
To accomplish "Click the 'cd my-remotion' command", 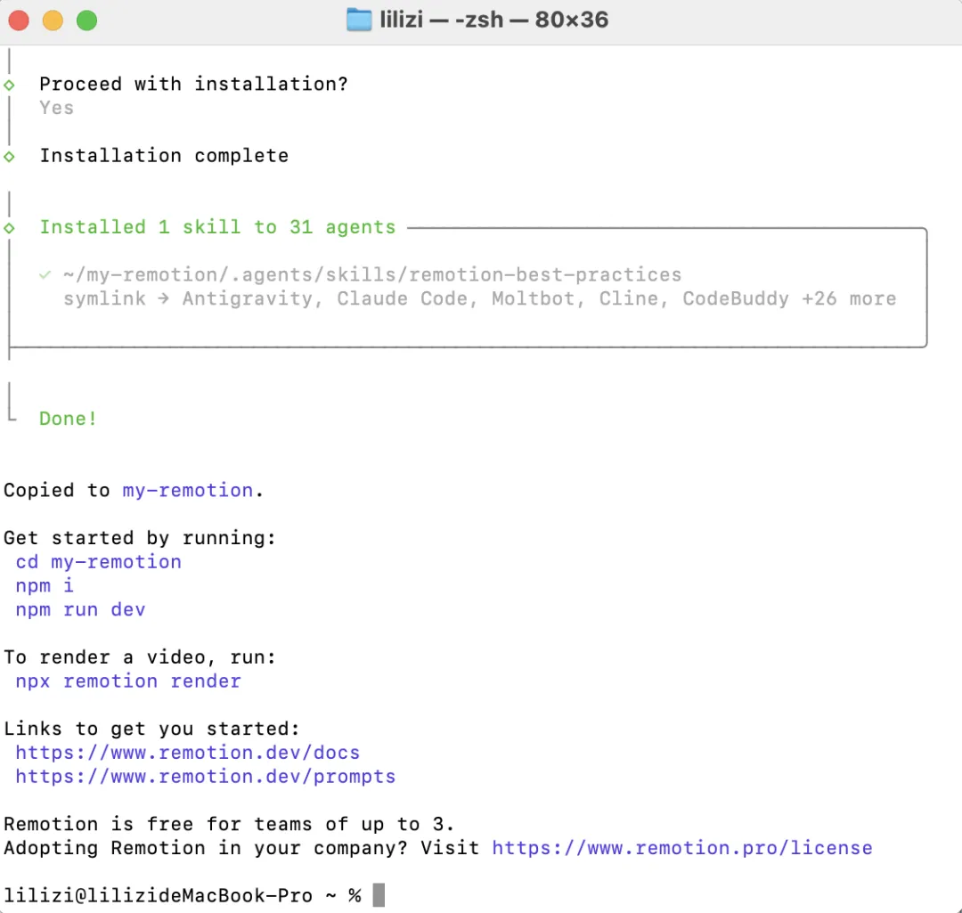I will tap(99, 562).
